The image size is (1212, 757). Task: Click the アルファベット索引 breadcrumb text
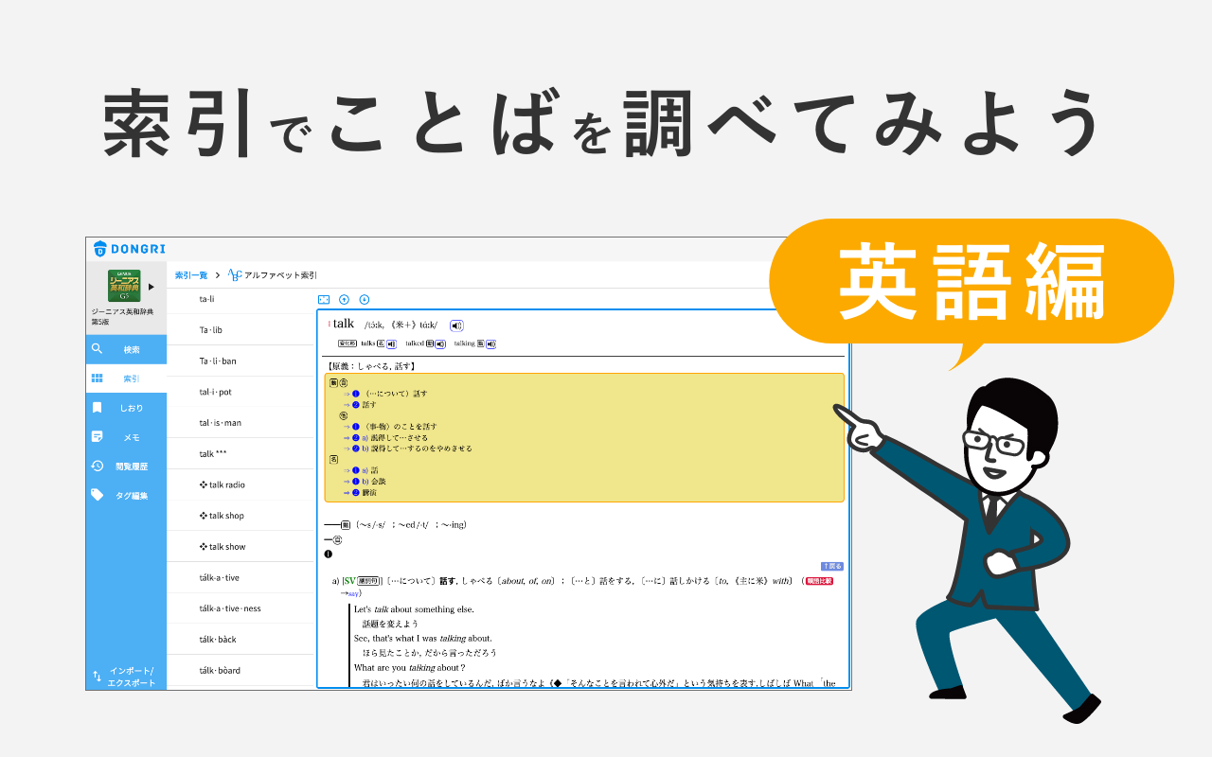[280, 275]
